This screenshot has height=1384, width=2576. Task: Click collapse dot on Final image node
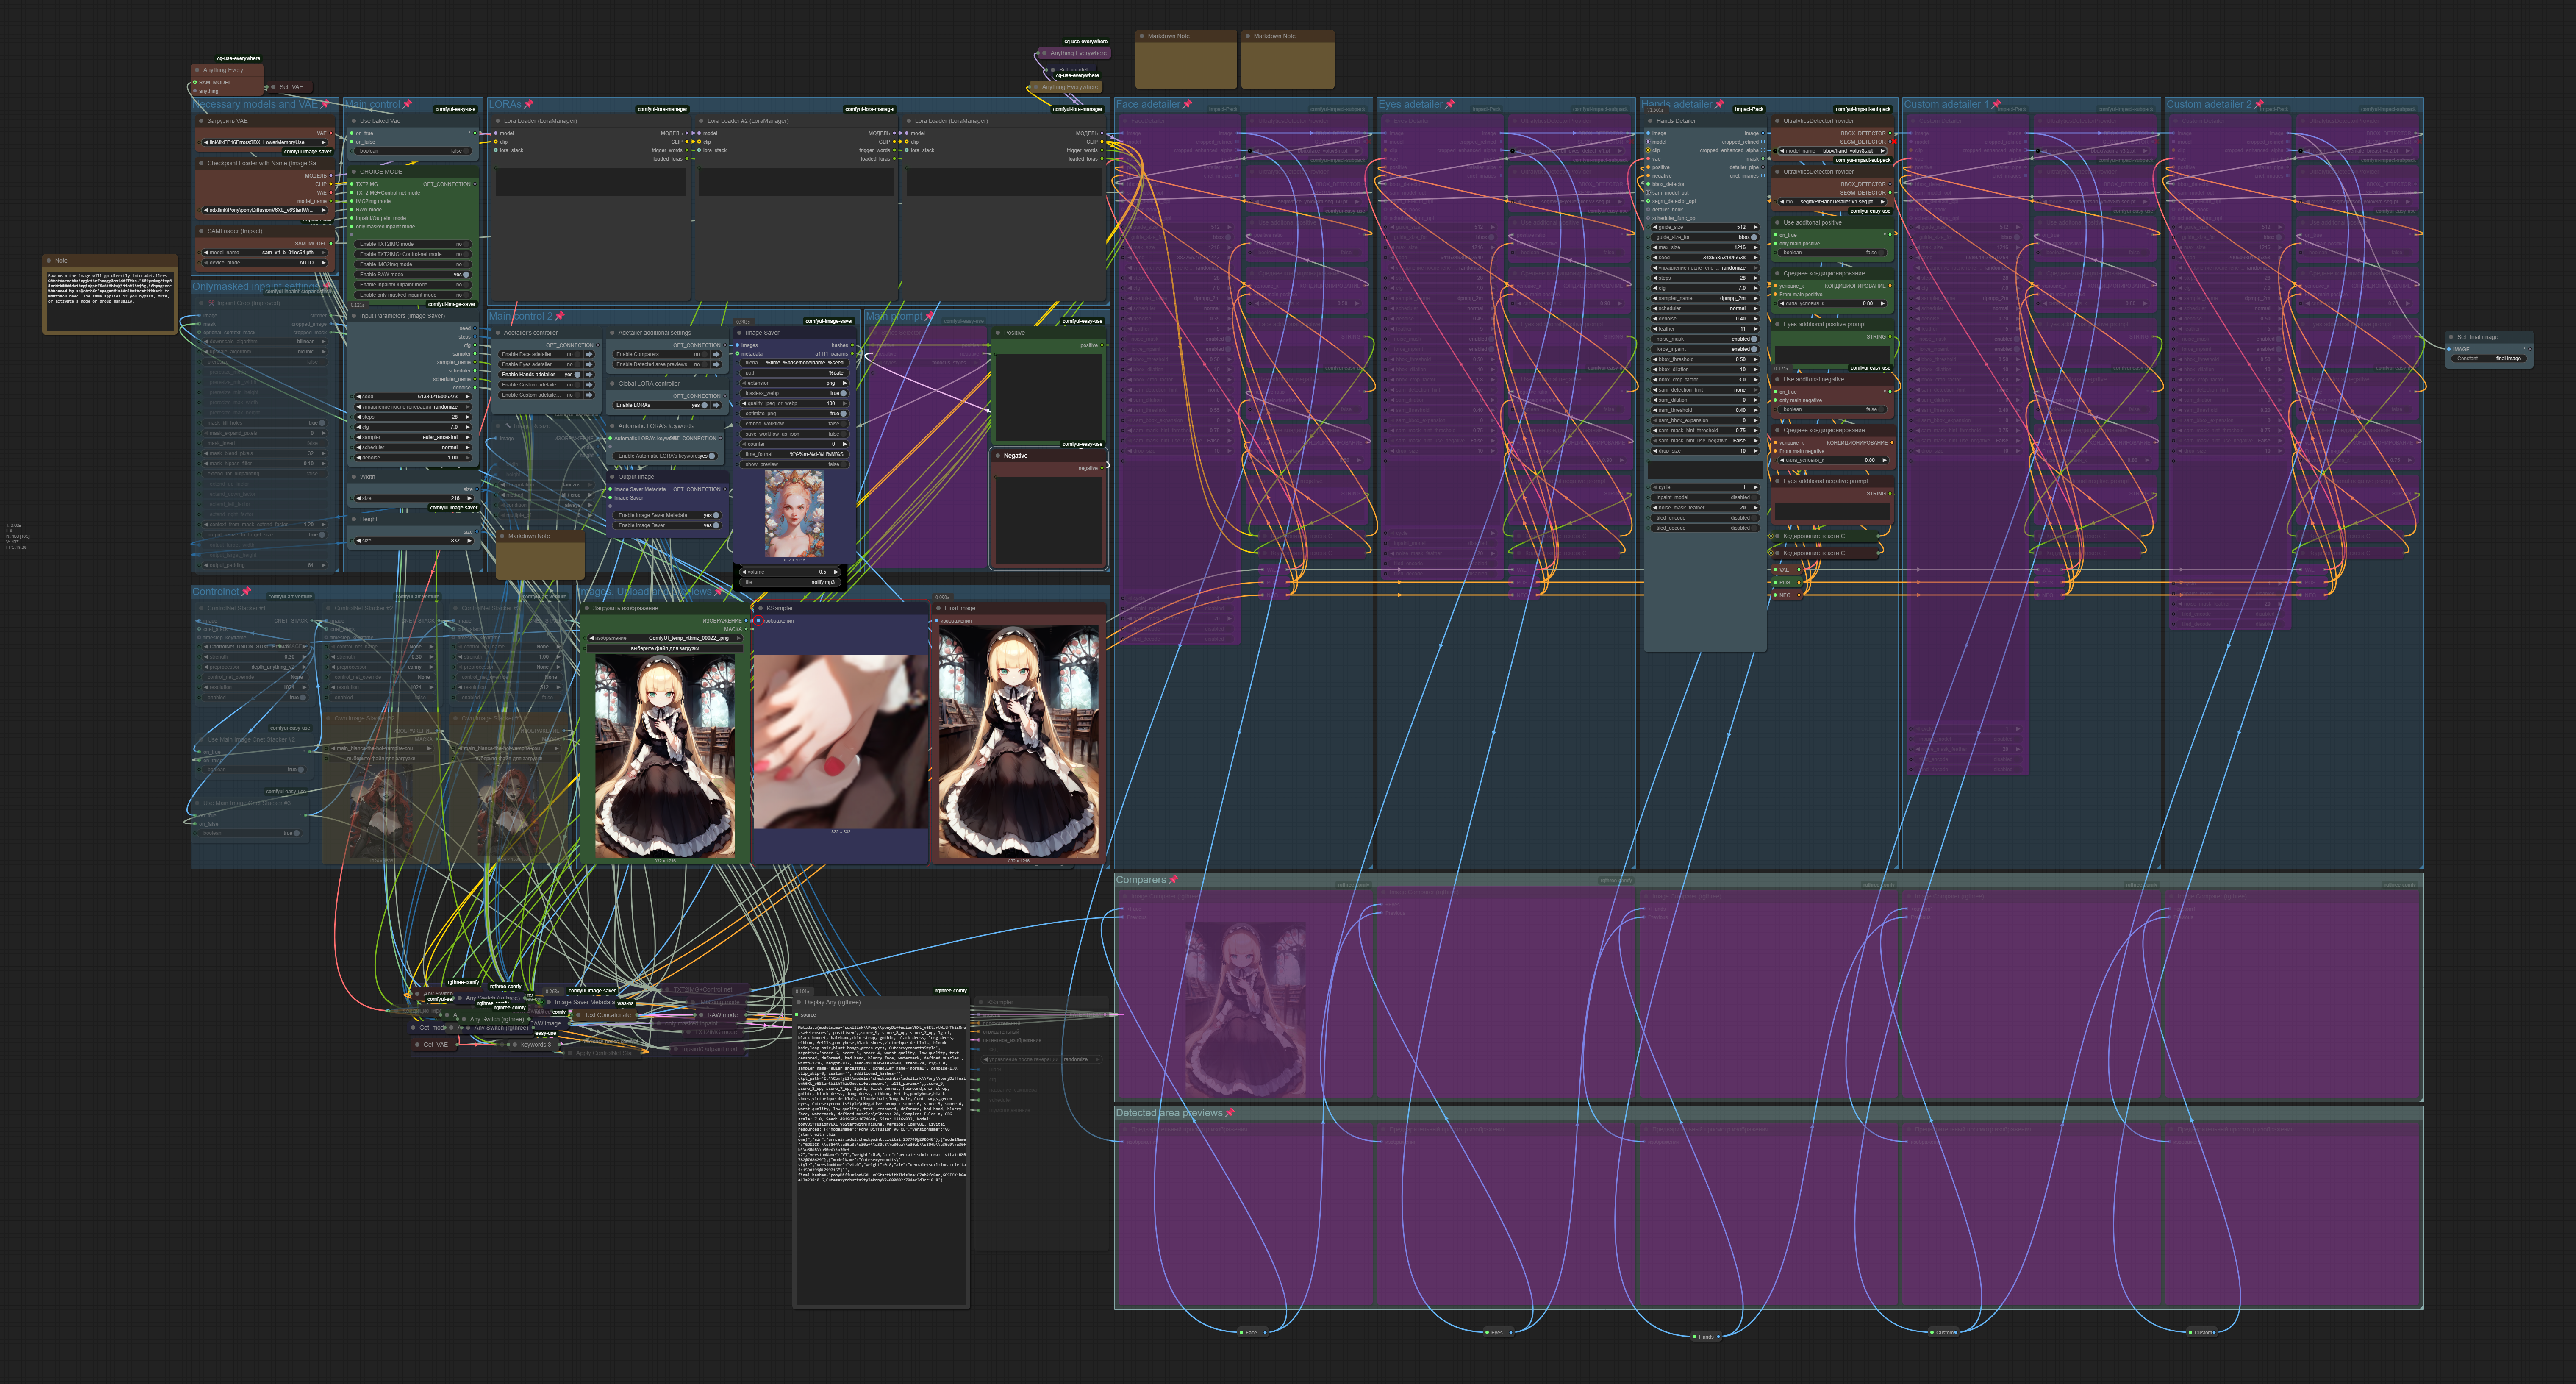point(938,608)
